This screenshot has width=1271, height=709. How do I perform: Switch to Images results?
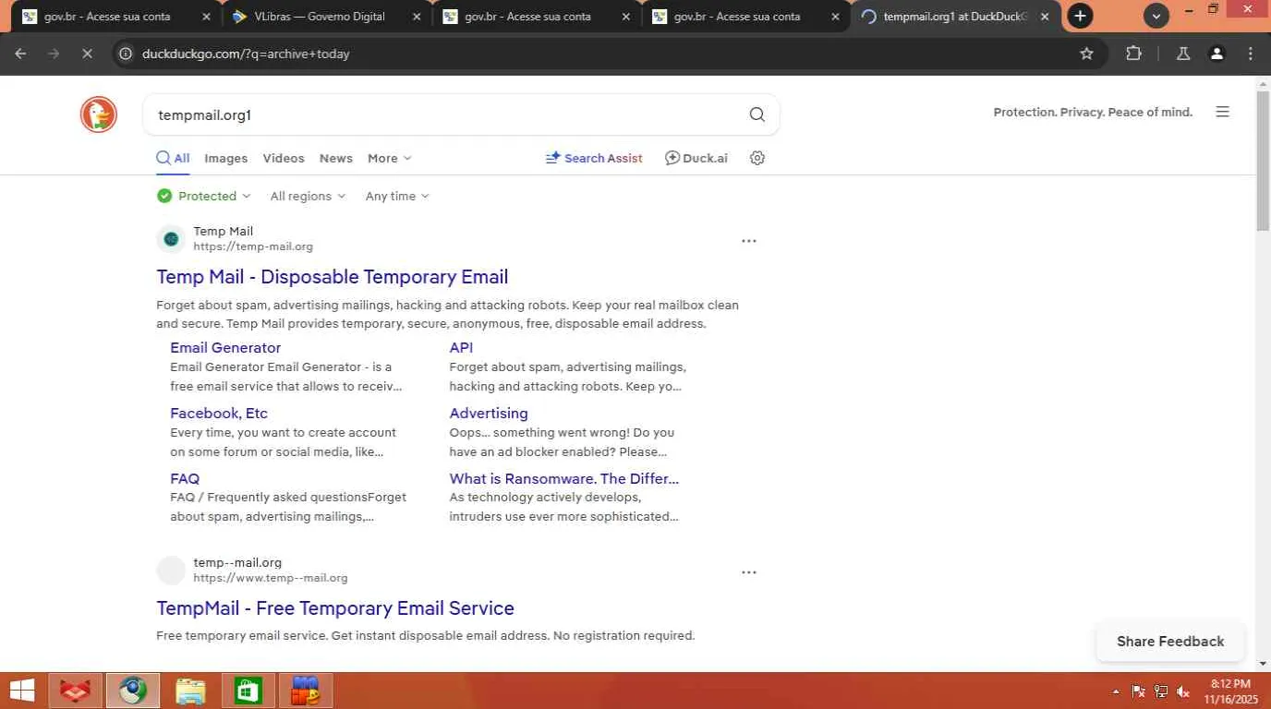click(x=226, y=158)
